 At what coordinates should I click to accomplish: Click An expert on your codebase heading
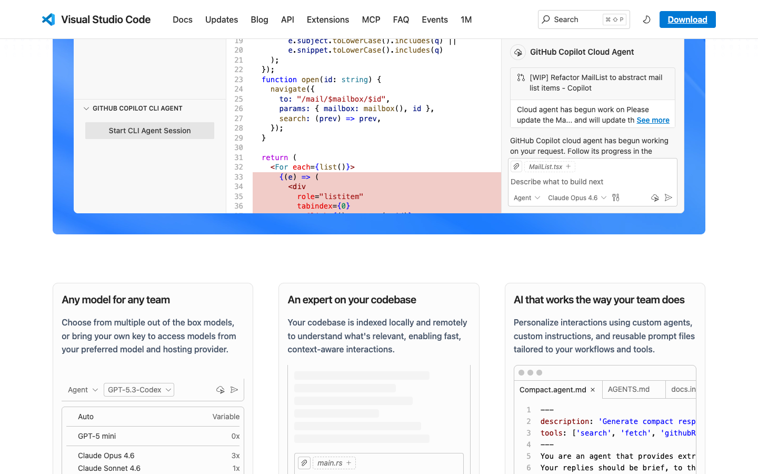[x=352, y=300]
